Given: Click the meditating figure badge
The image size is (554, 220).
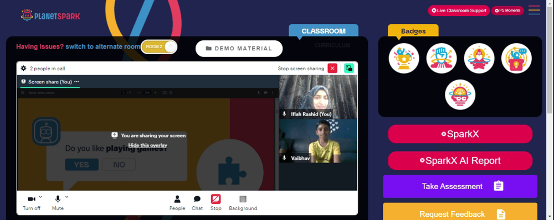Looking at the screenshot, I should pyautogui.click(x=479, y=58).
